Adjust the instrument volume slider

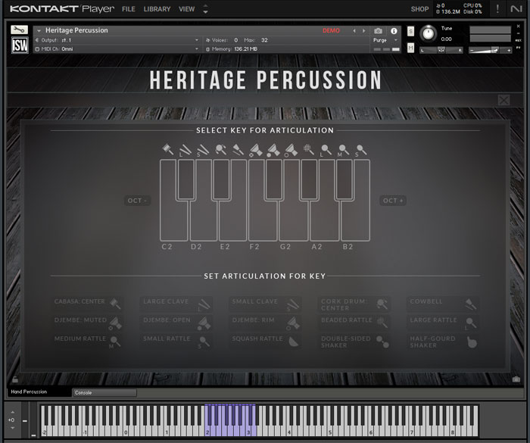pos(490,51)
